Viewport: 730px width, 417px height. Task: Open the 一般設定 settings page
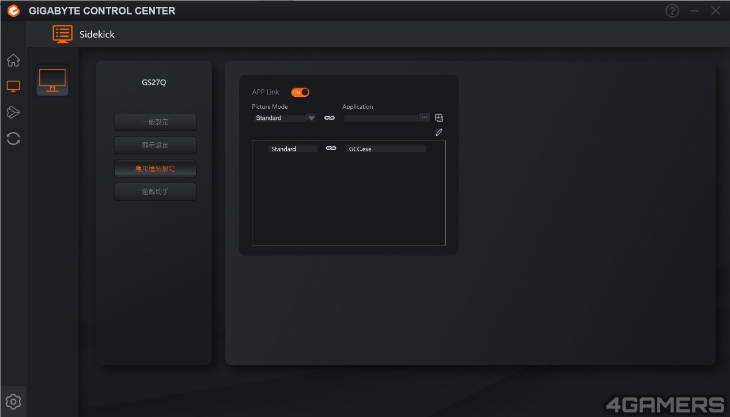(x=155, y=122)
